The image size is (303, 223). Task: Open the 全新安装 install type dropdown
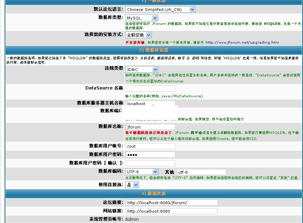pyautogui.click(x=138, y=35)
